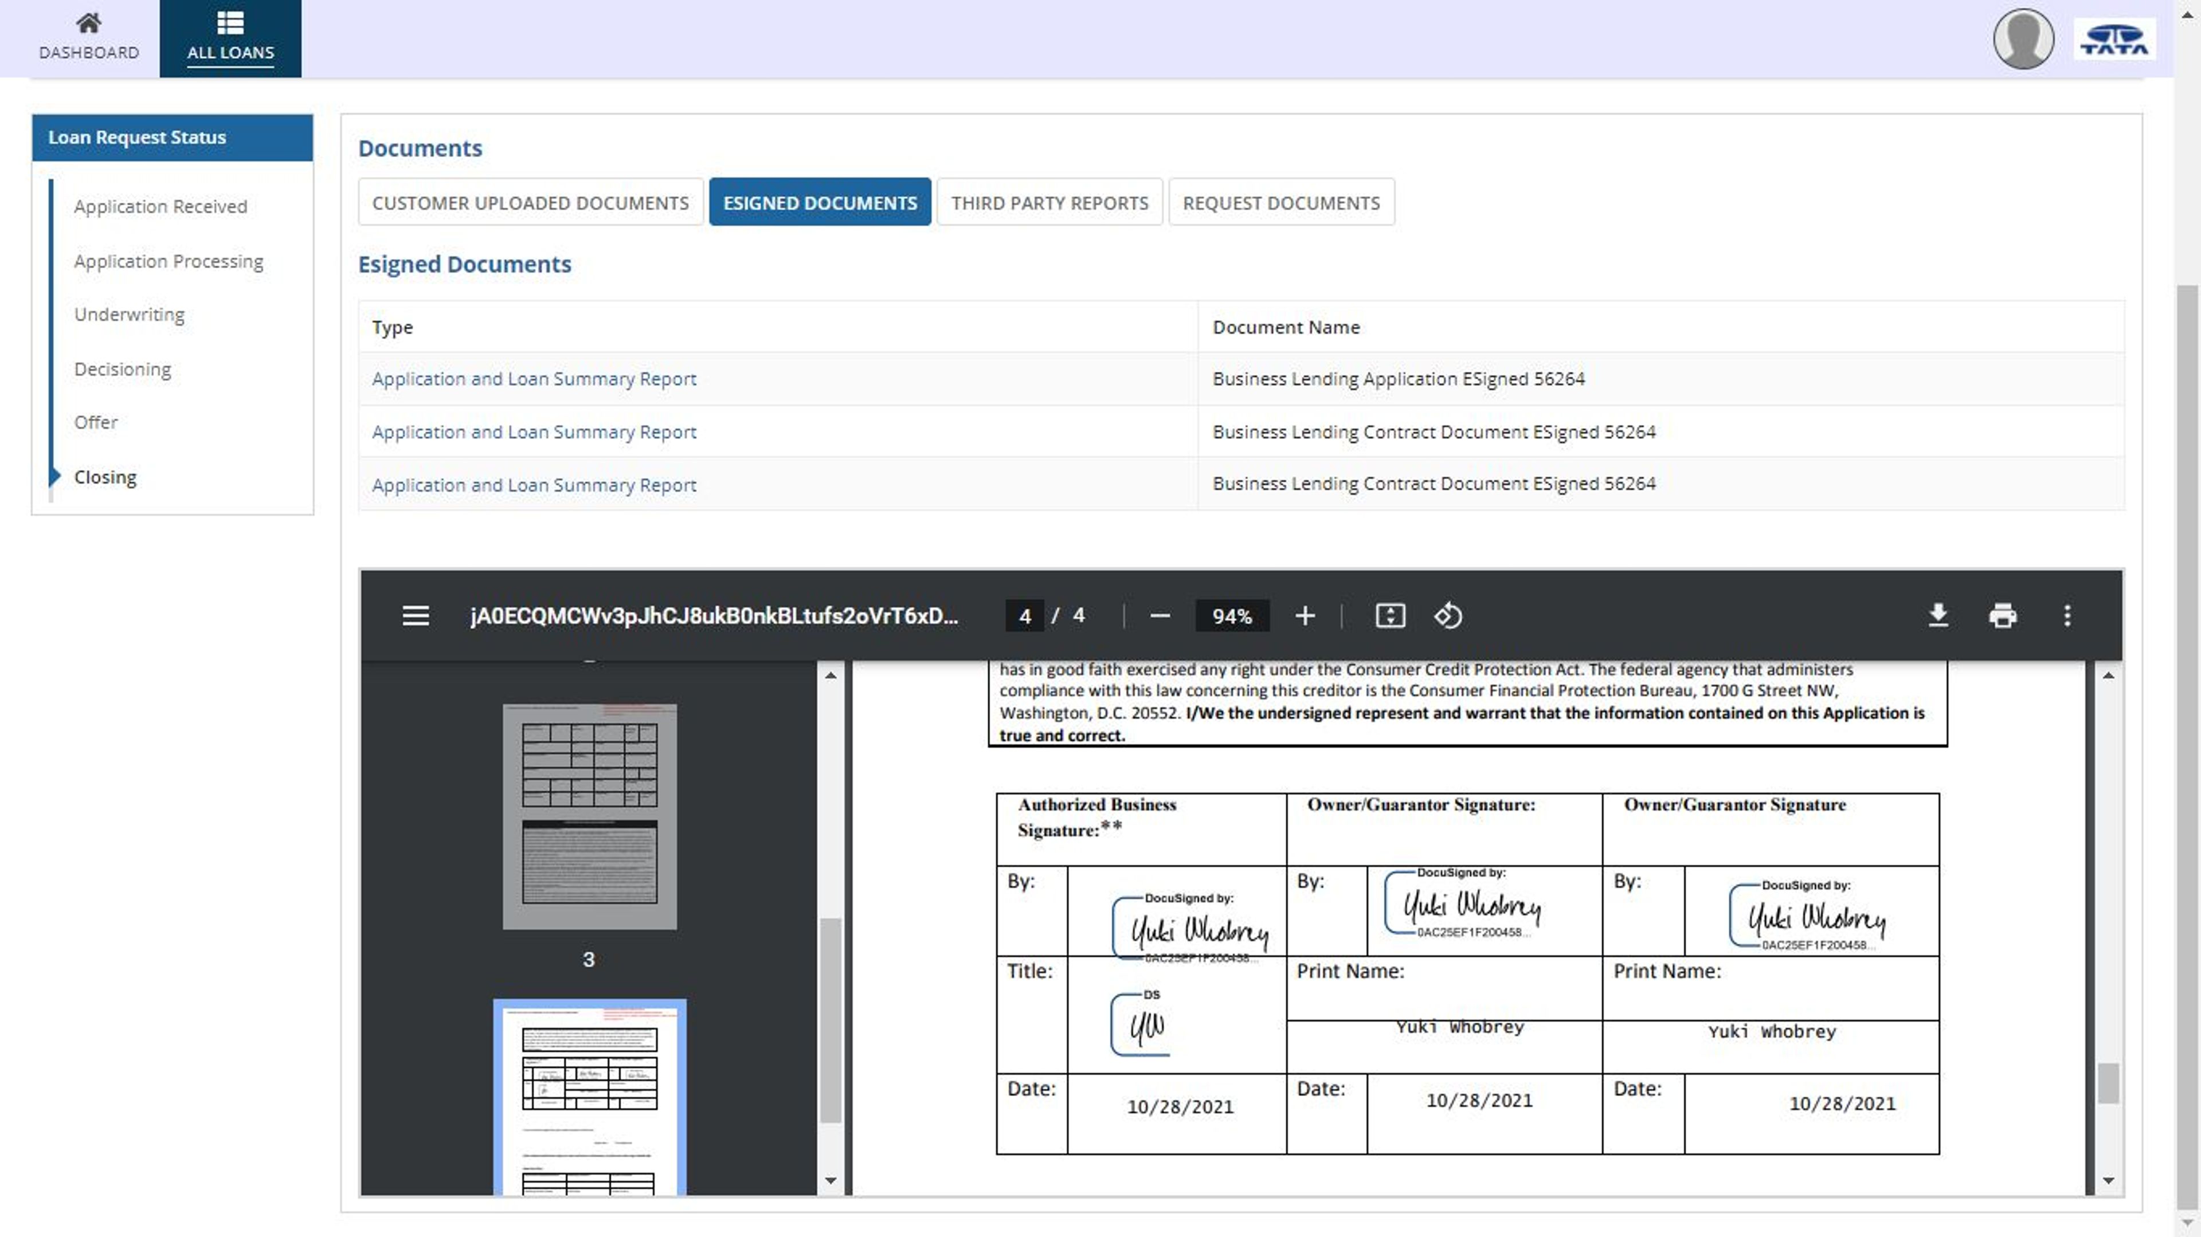Click the Loan Request Status header
The height and width of the screenshot is (1237, 2201).
point(173,137)
